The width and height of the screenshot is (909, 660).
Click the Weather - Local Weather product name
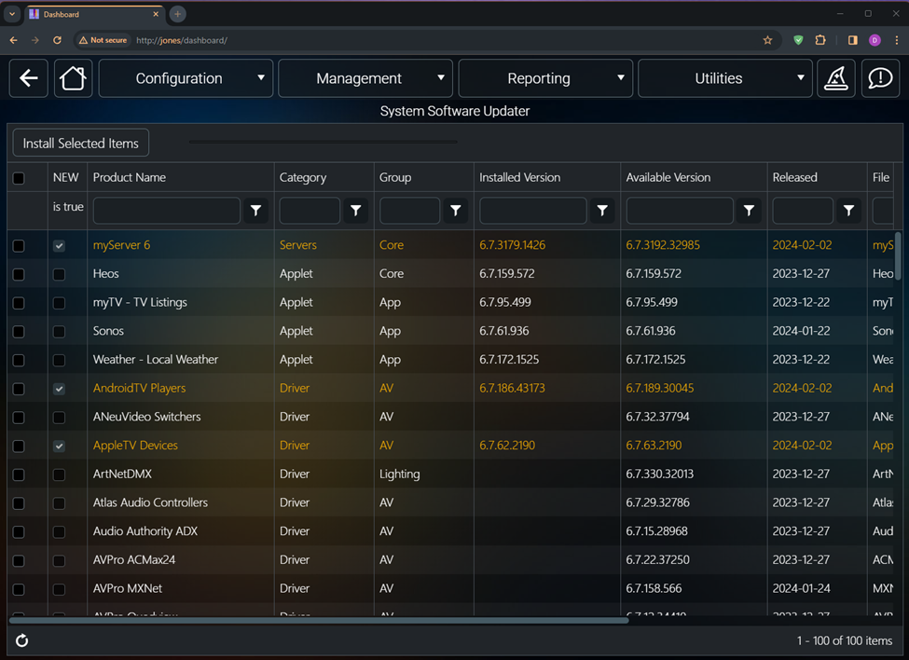[156, 359]
